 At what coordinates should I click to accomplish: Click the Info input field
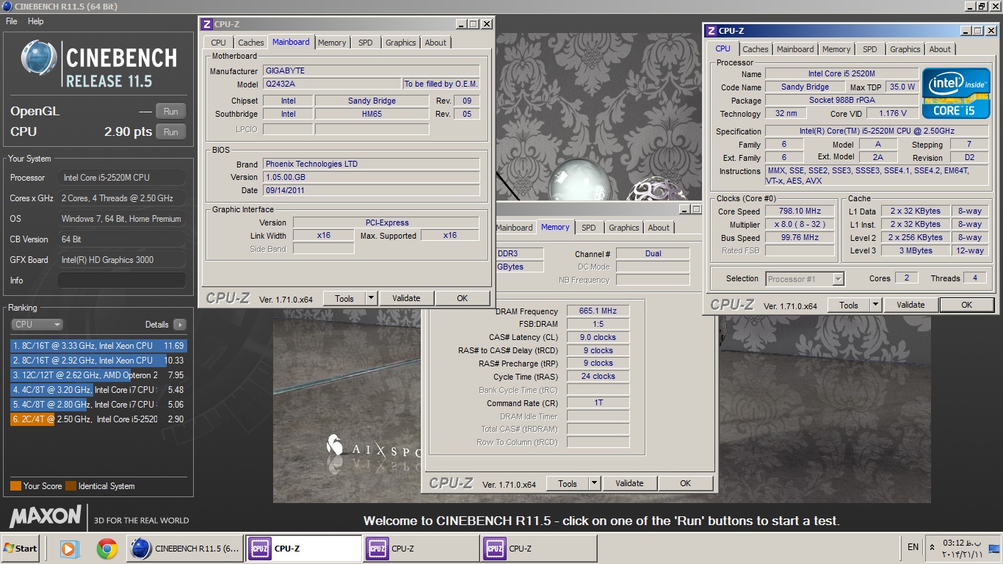122,281
